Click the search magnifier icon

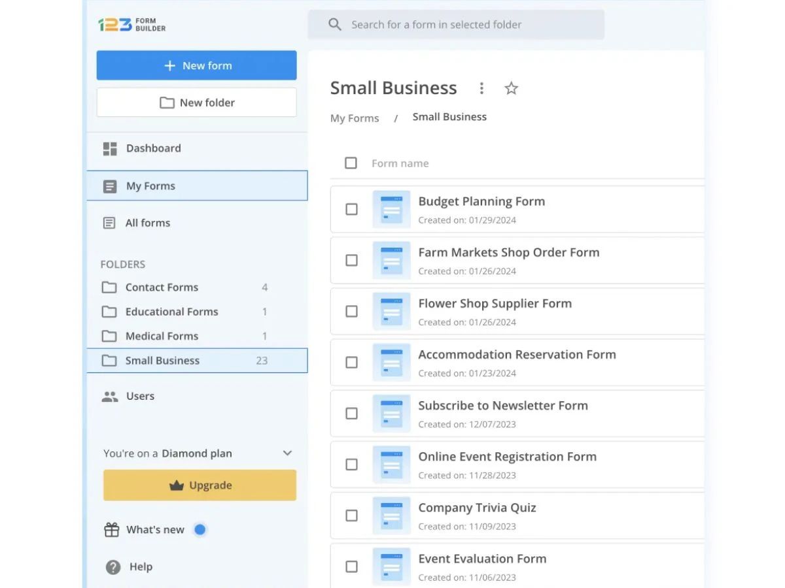tap(335, 25)
